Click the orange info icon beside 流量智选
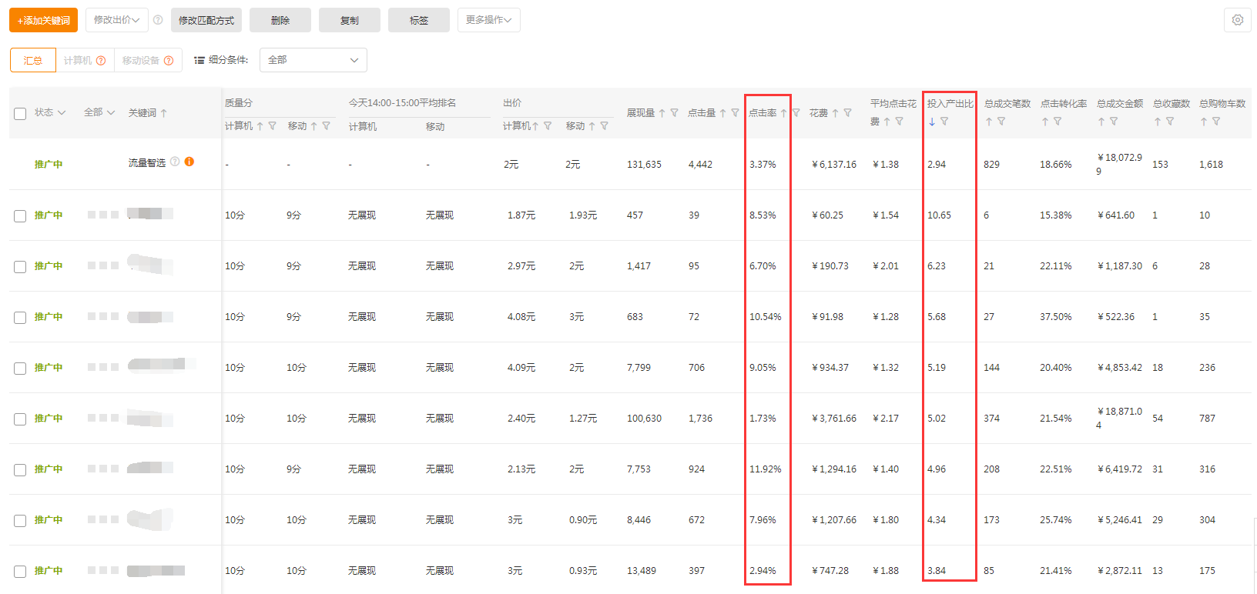This screenshot has height=594, width=1257. point(189,162)
